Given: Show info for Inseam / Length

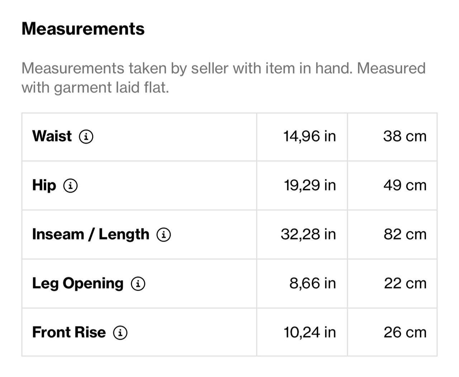Looking at the screenshot, I should pyautogui.click(x=164, y=235).
